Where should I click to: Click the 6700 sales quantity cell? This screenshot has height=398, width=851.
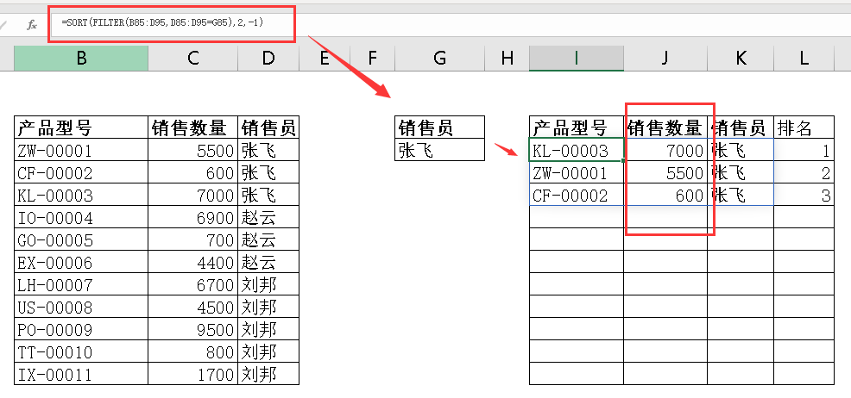pyautogui.click(x=193, y=284)
